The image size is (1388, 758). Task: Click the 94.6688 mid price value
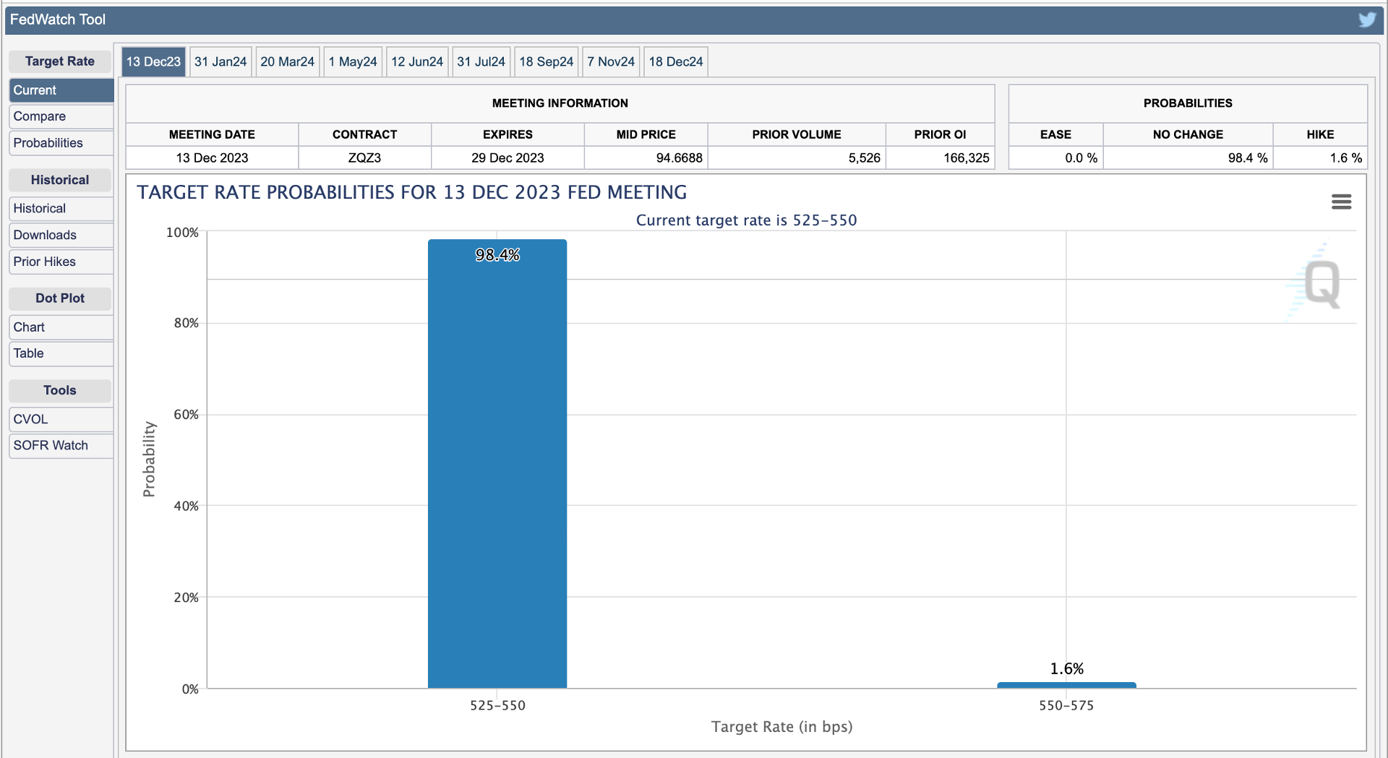click(679, 158)
